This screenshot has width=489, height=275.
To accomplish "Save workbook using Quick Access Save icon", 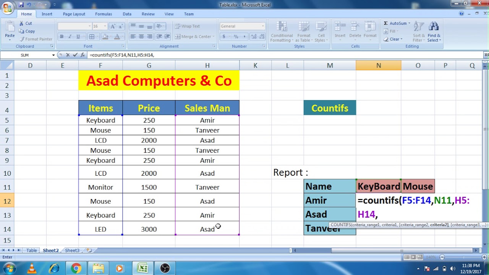I will [21, 5].
